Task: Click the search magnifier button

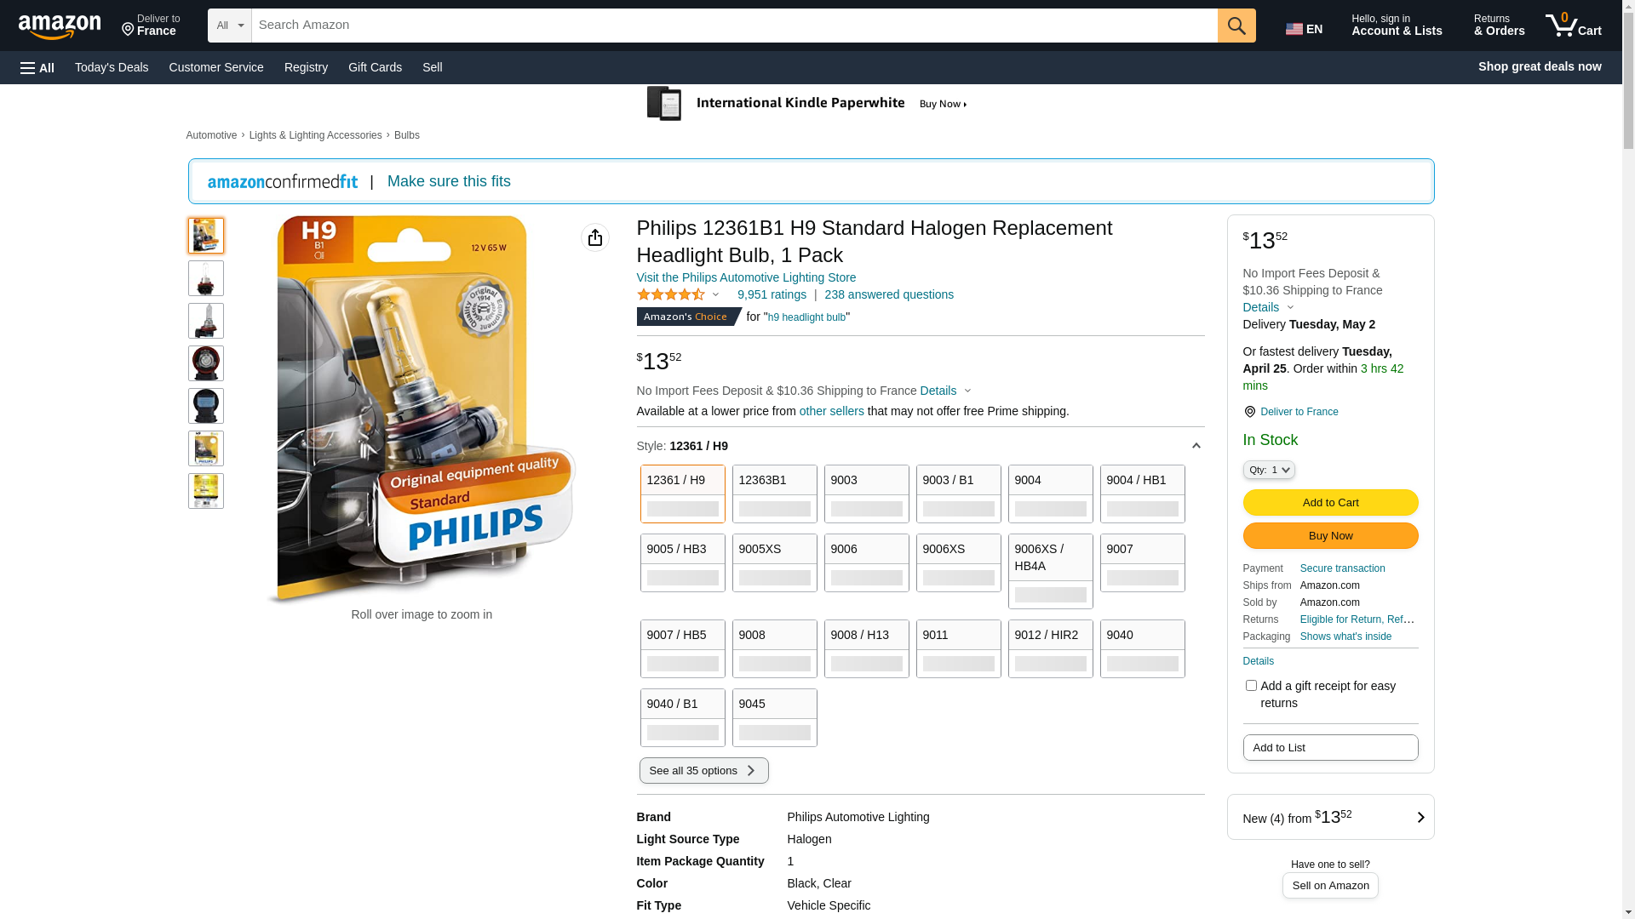Action: pyautogui.click(x=1236, y=26)
